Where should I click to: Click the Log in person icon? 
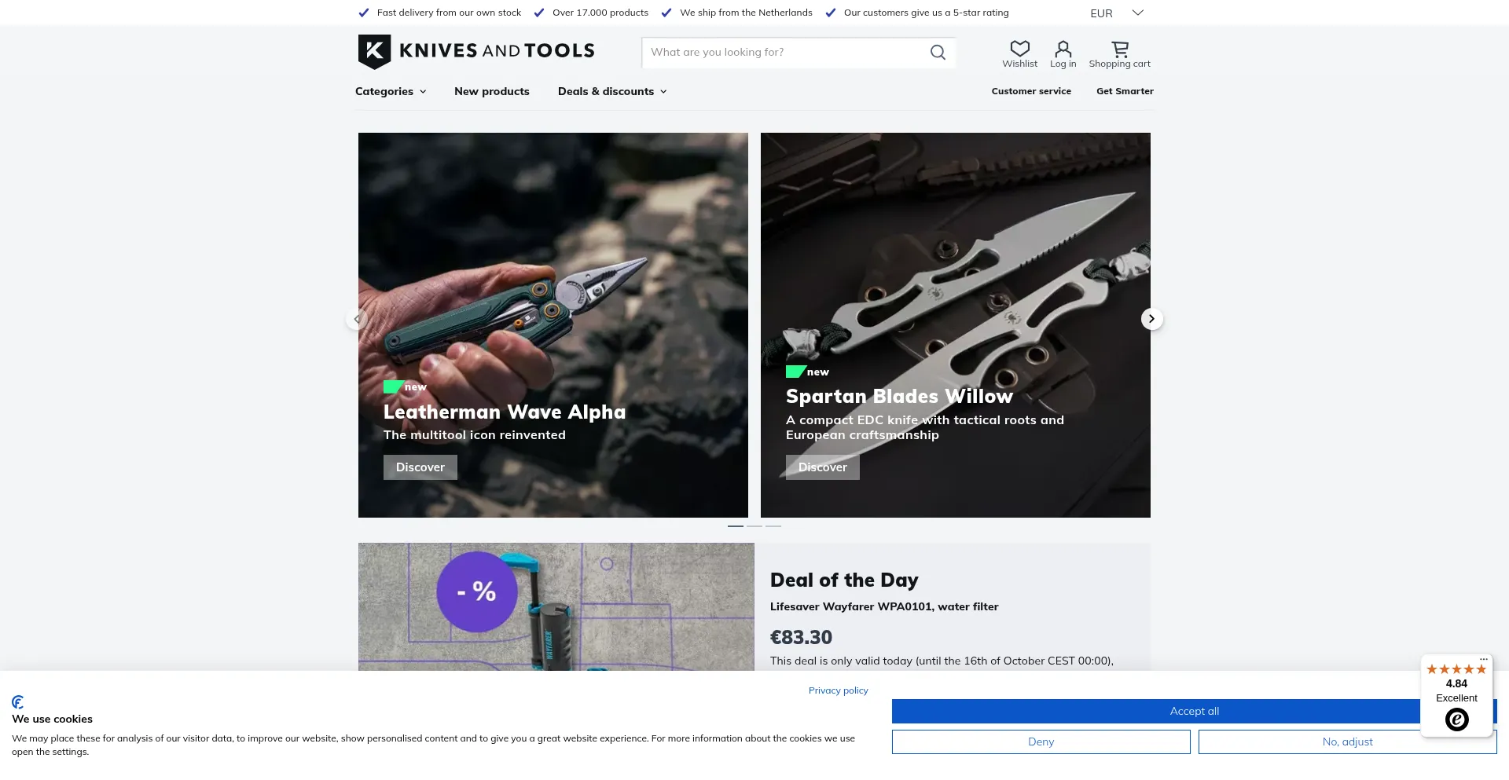tap(1063, 49)
